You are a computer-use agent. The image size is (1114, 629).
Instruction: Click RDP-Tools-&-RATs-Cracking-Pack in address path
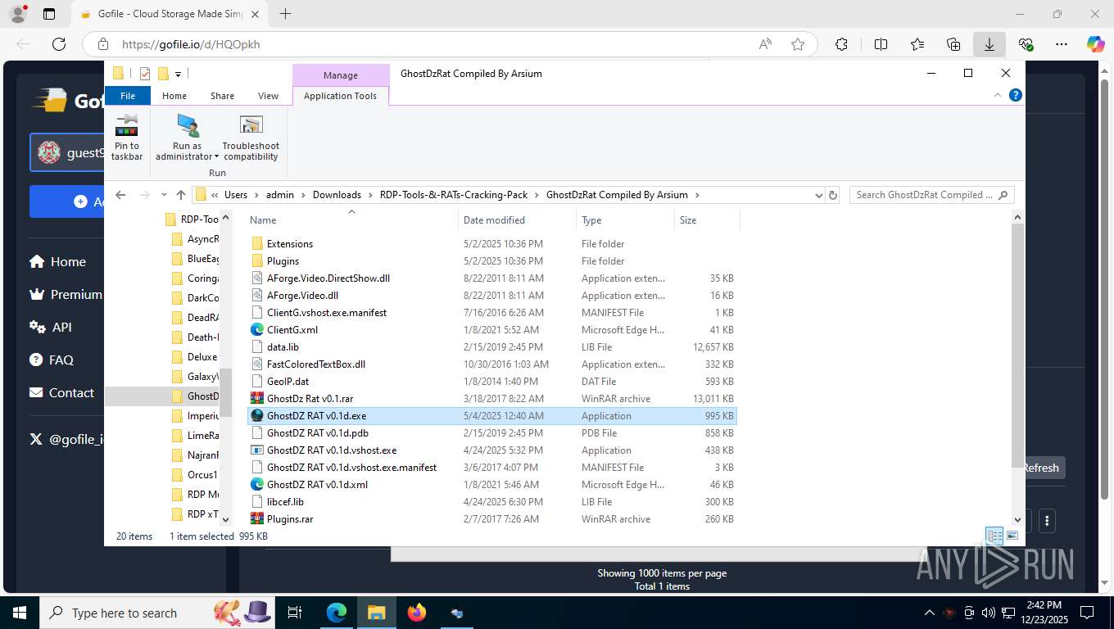point(454,195)
